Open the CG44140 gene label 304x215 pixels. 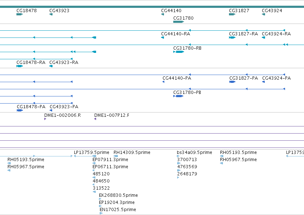171,10
